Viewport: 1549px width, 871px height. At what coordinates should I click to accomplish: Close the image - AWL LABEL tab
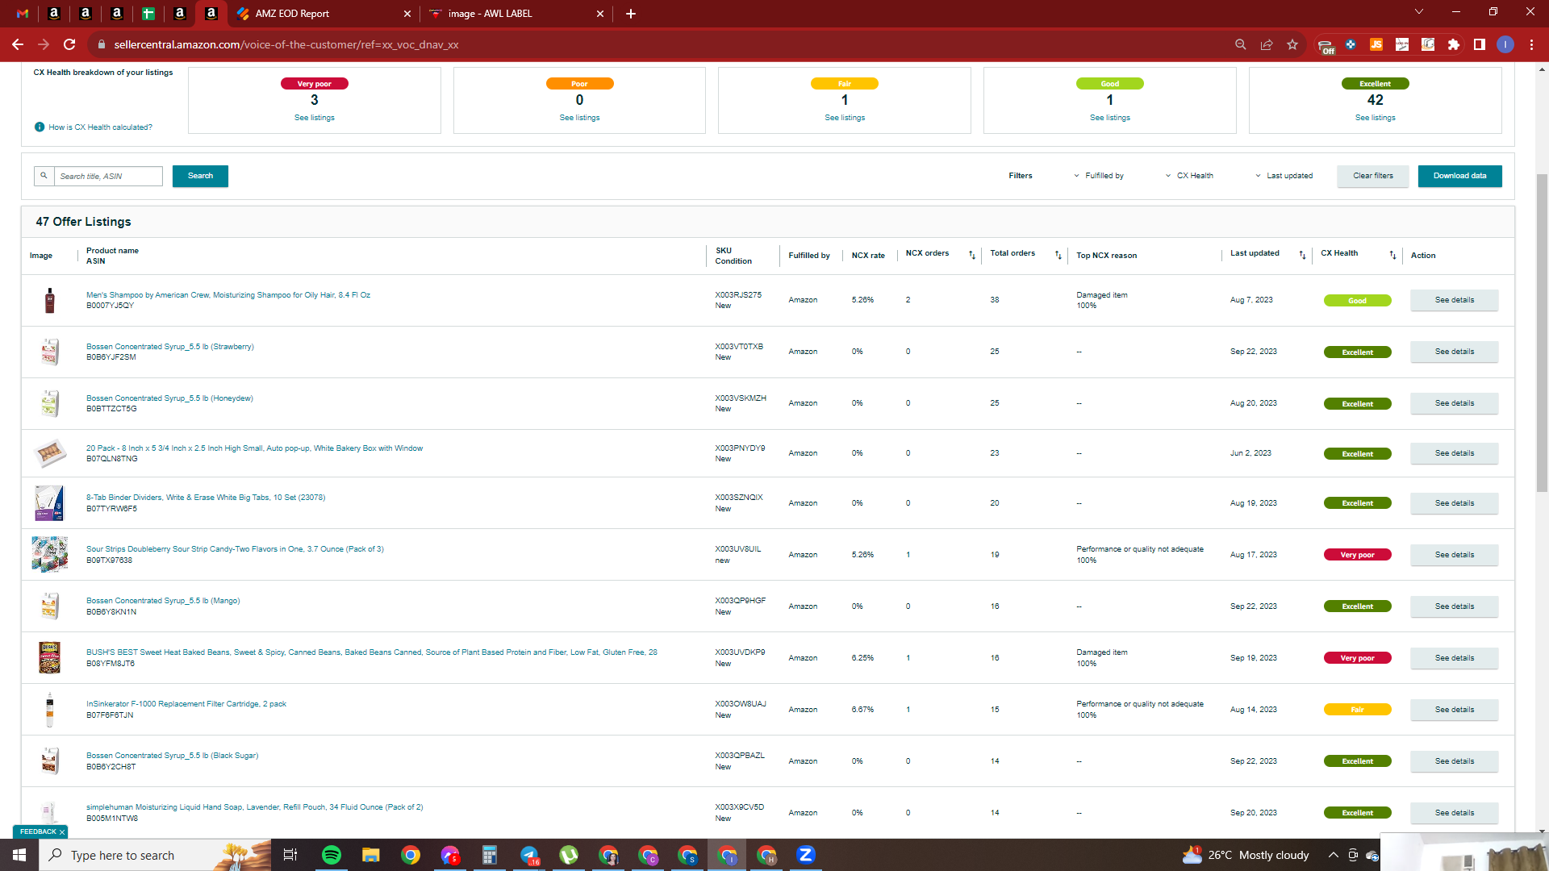click(x=600, y=14)
